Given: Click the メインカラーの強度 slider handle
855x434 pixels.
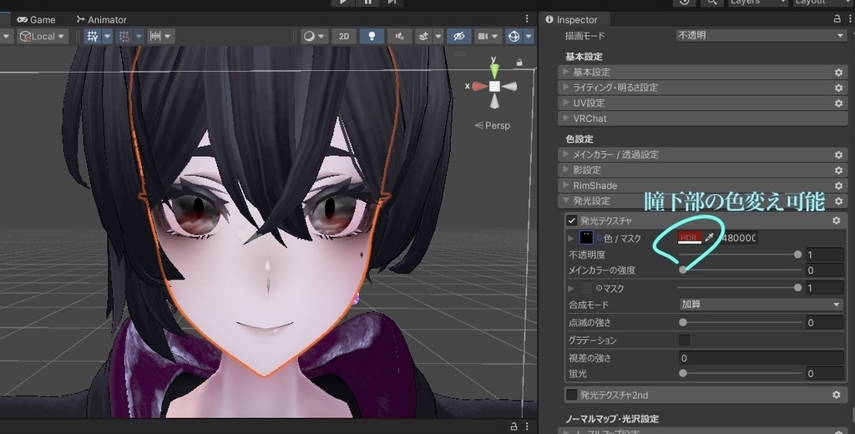Looking at the screenshot, I should [683, 270].
